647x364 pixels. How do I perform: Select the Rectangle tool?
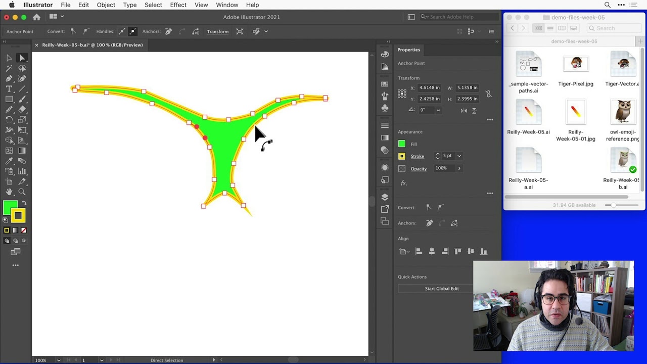tap(9, 99)
